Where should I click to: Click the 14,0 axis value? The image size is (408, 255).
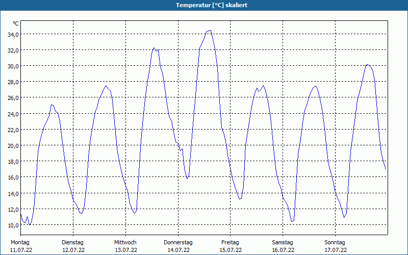[13, 194]
